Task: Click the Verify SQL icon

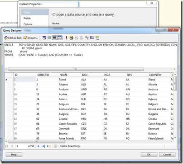Action: 72,38
